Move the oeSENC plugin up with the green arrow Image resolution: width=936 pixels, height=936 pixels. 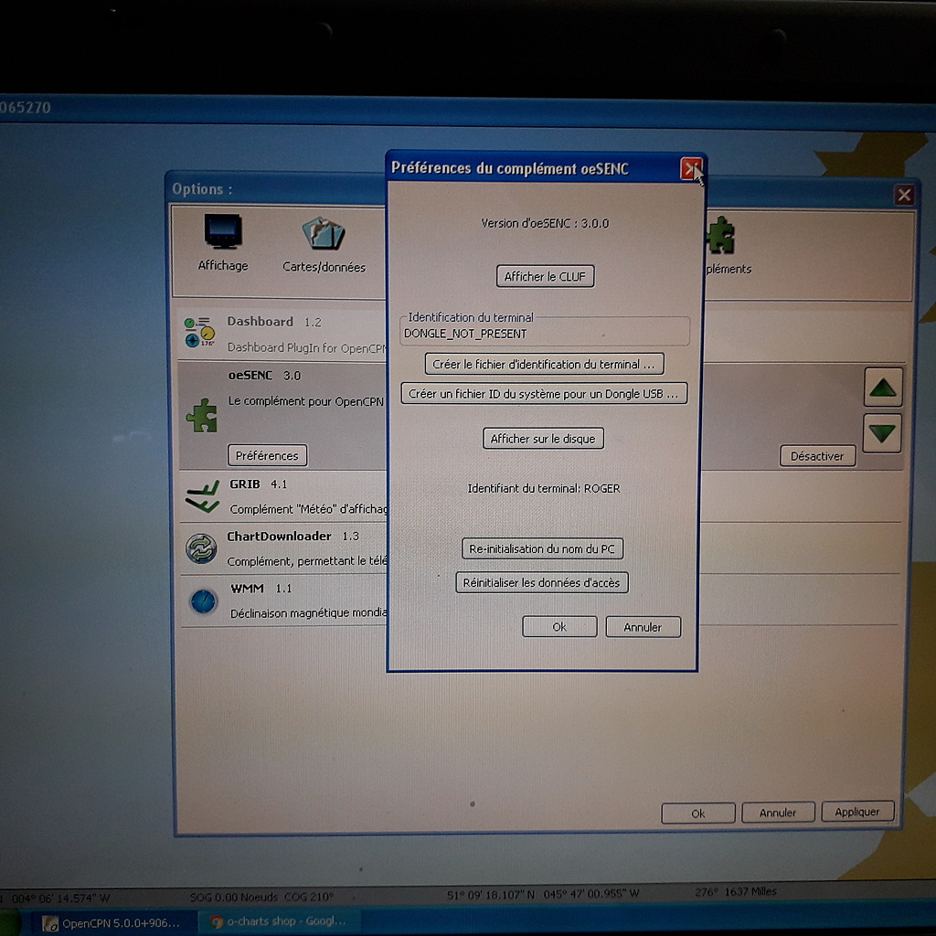pyautogui.click(x=882, y=388)
